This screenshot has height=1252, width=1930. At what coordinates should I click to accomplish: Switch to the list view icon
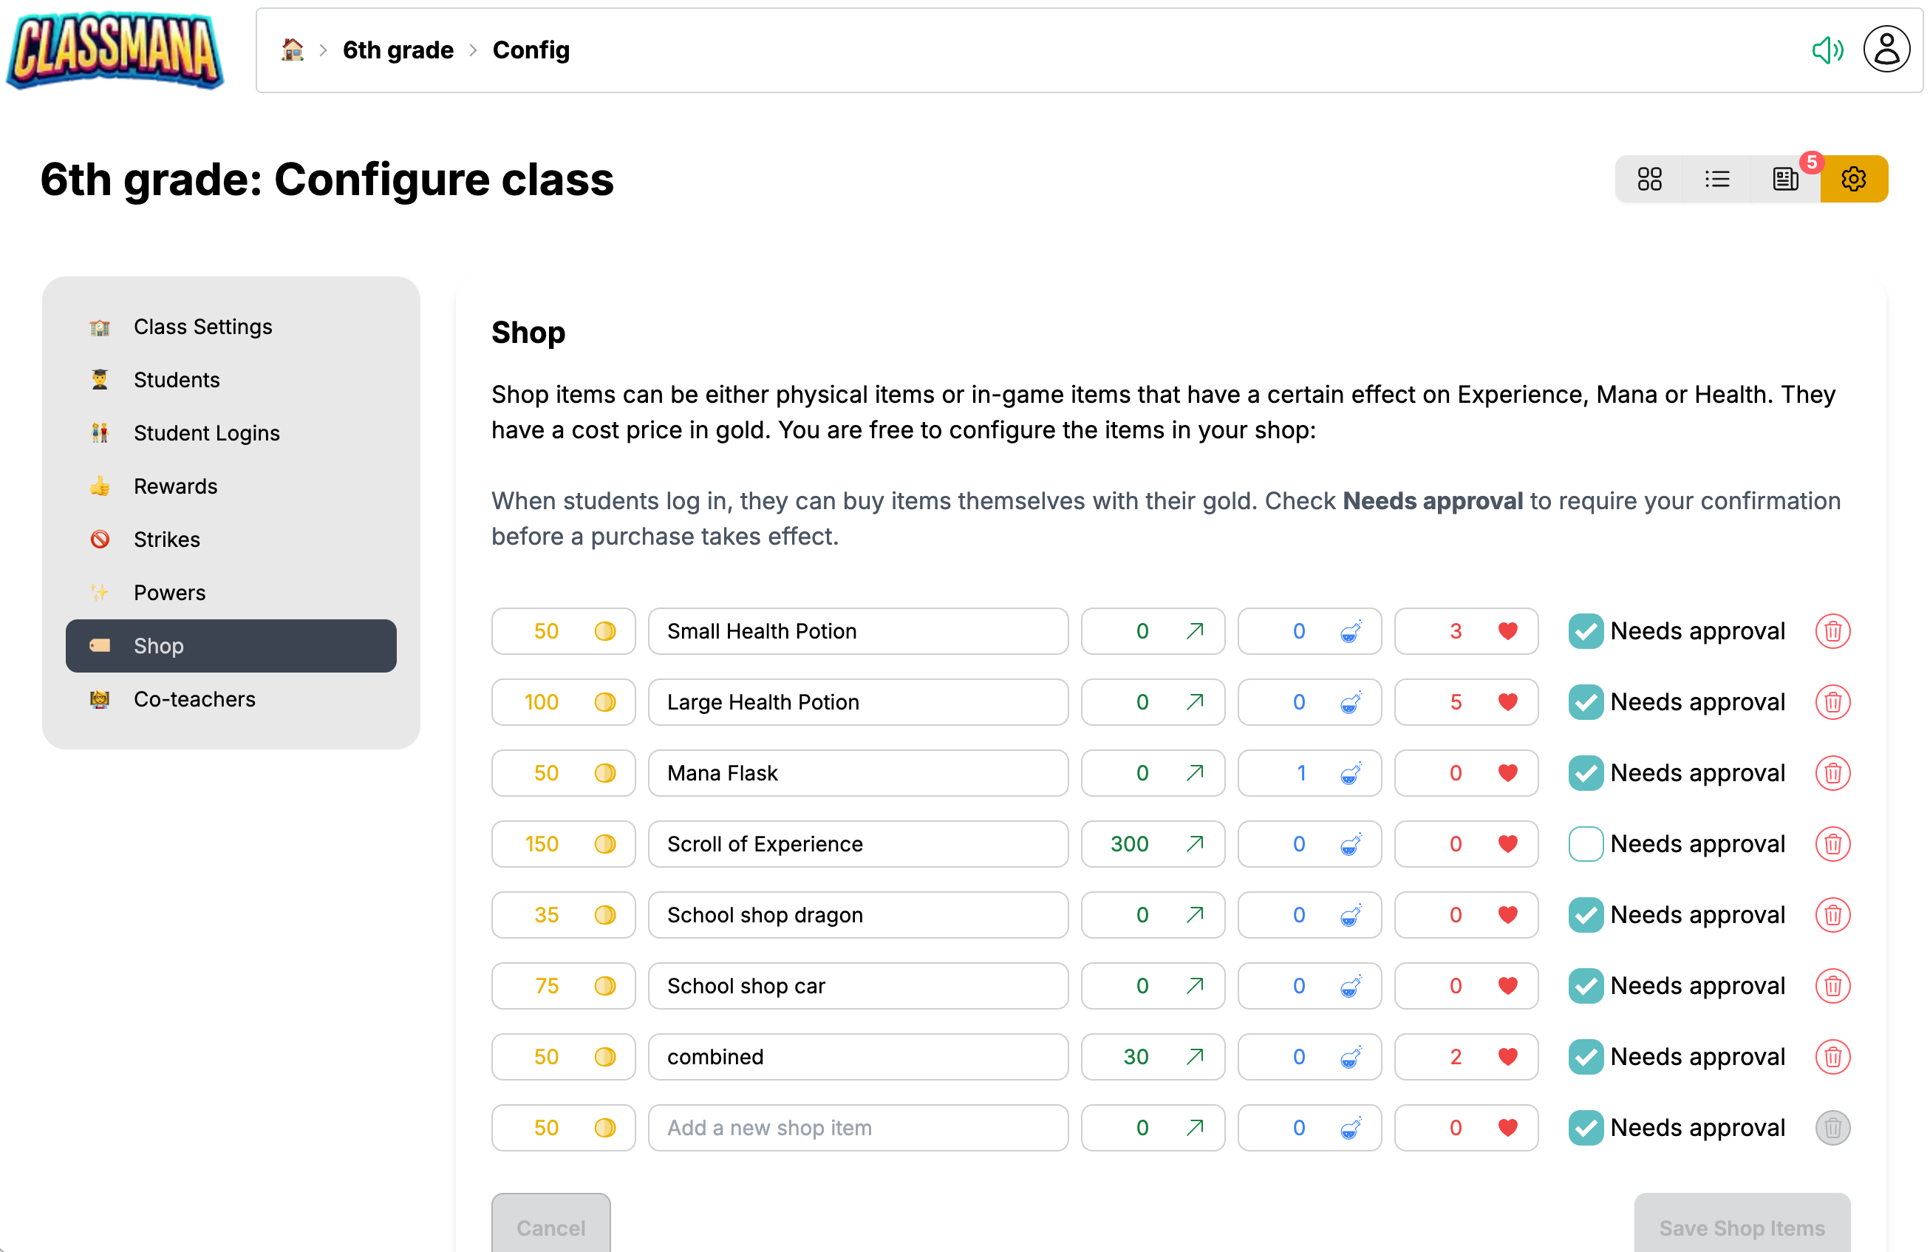coord(1716,179)
